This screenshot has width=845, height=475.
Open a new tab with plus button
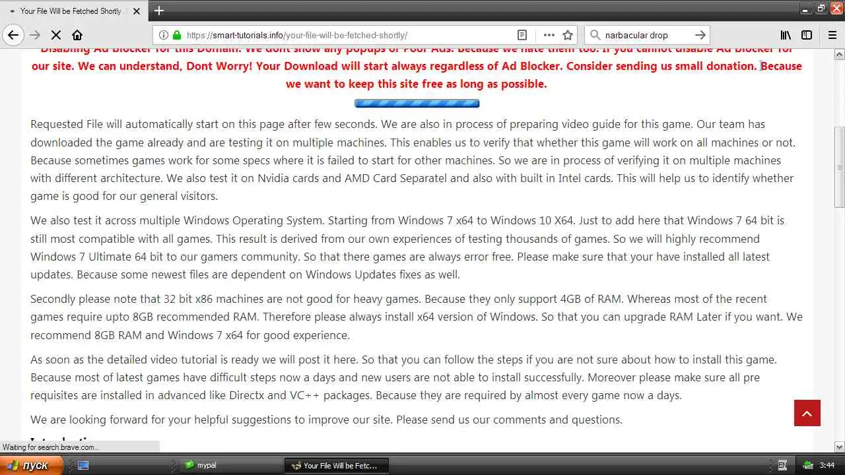point(159,11)
